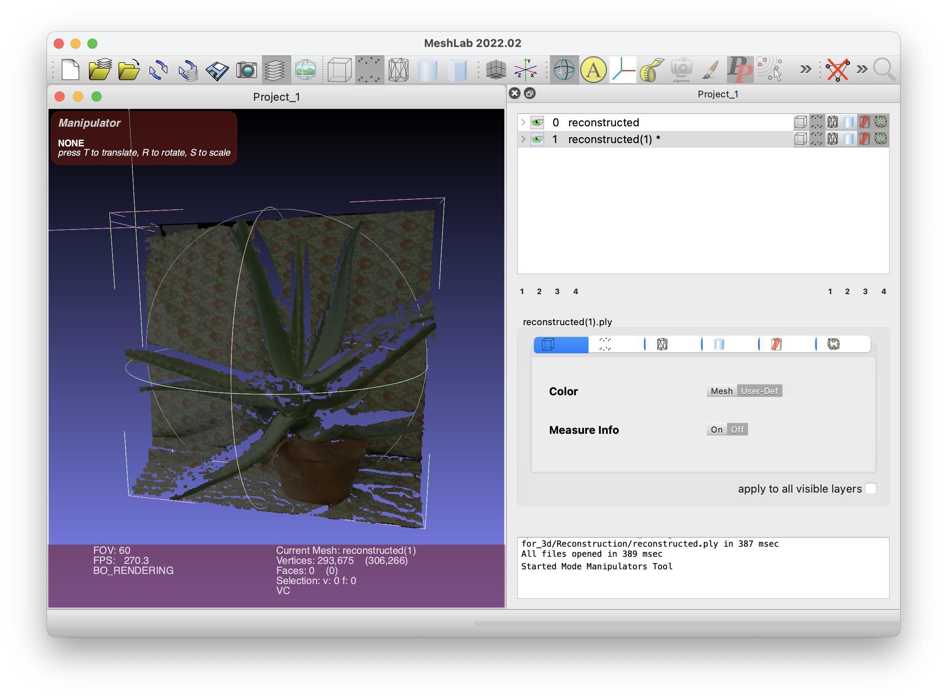Click the Manipulators Tool sphere icon
Image resolution: width=947 pixels, height=699 pixels.
click(x=564, y=70)
